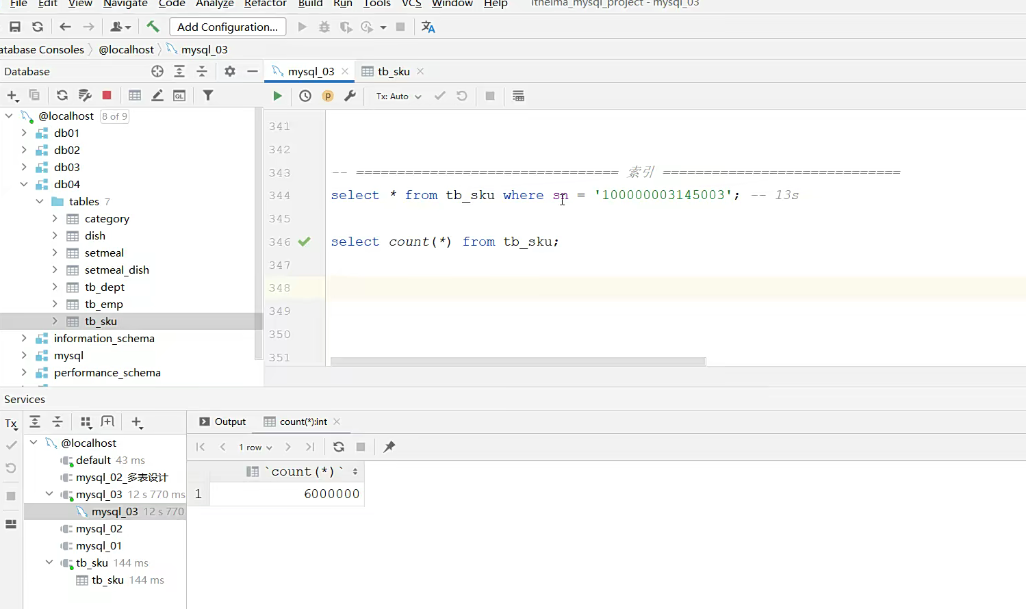Open the Add Configuration... dropdown

(x=227, y=27)
